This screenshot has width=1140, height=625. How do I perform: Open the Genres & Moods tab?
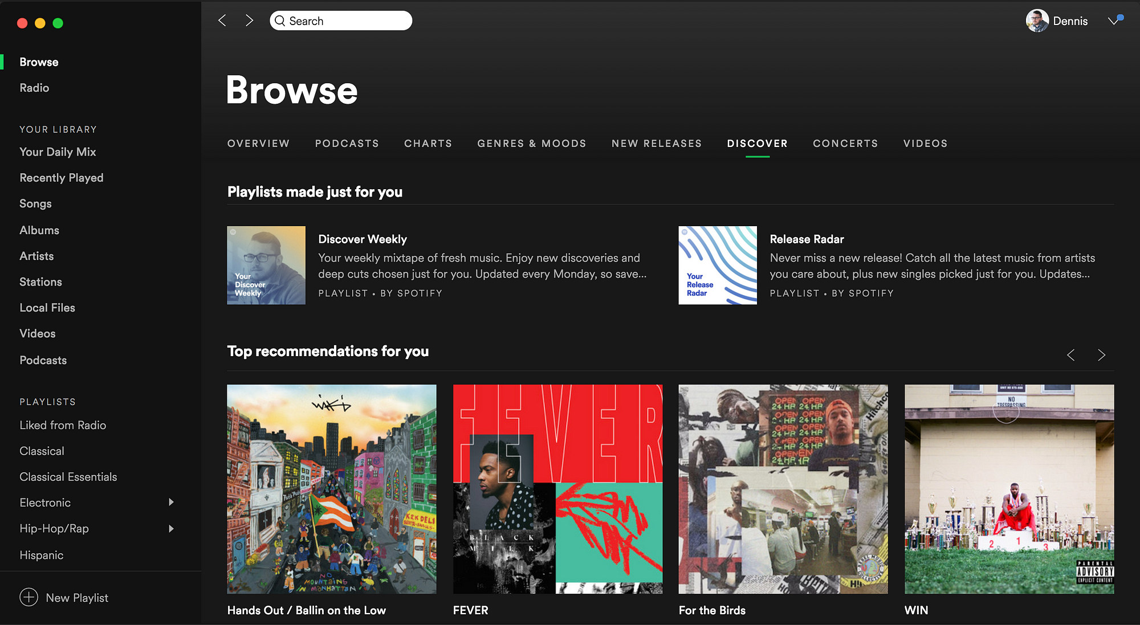click(x=532, y=144)
